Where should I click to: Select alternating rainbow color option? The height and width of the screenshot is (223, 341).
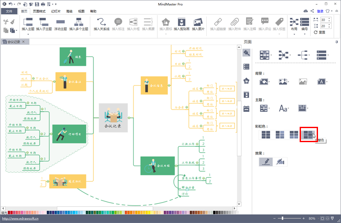pyautogui.click(x=308, y=134)
